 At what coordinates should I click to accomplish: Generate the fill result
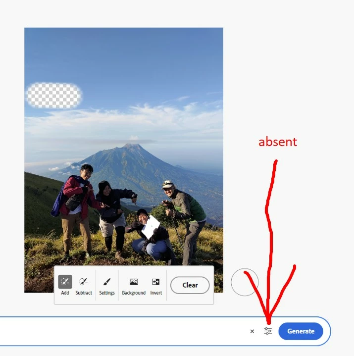point(301,331)
